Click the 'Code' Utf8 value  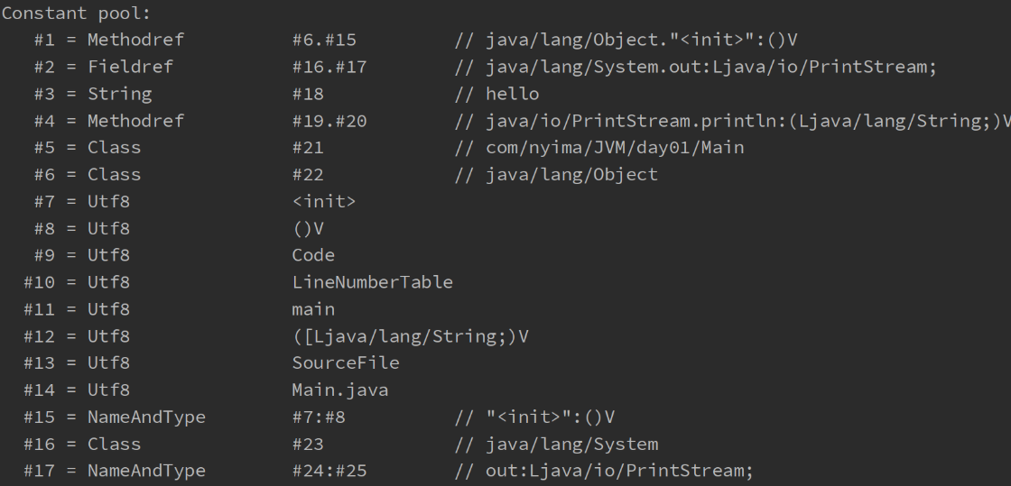(313, 255)
